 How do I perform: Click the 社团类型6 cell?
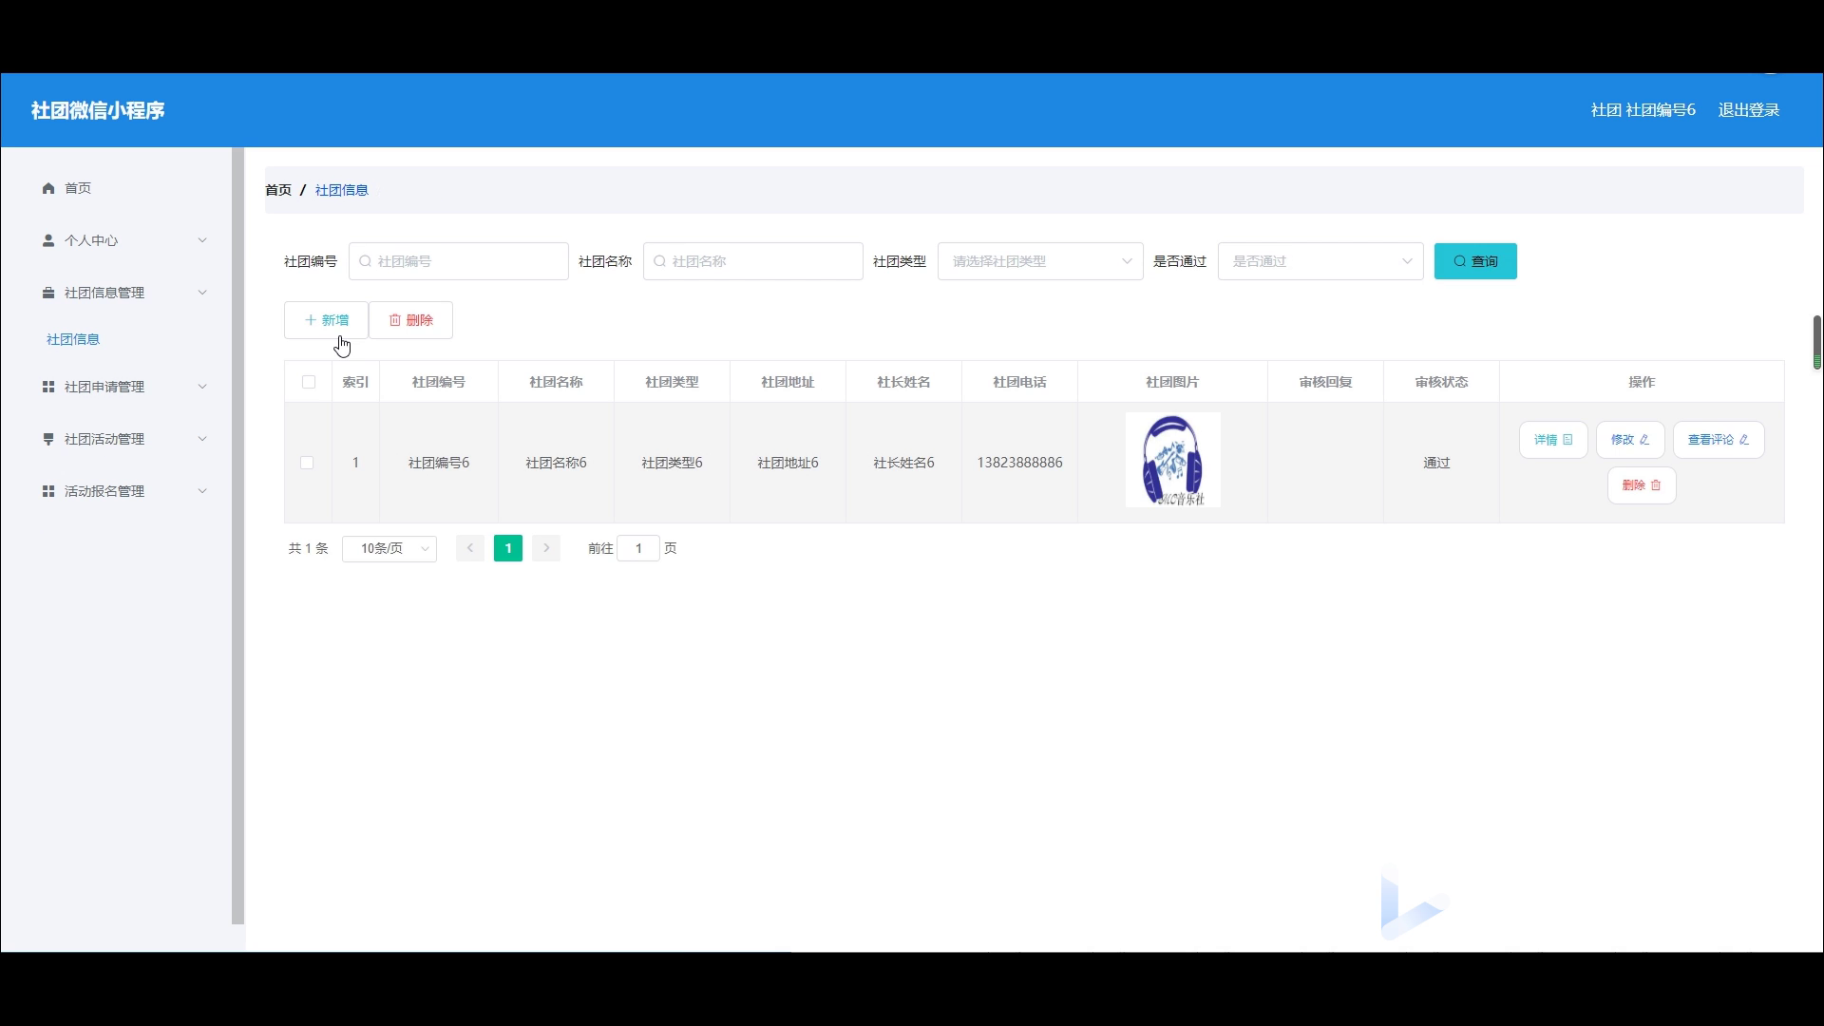pos(672,463)
